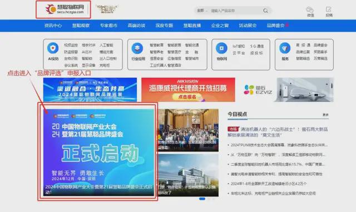
Task: Open the 智慧医疗 category link
Action: click(x=174, y=52)
